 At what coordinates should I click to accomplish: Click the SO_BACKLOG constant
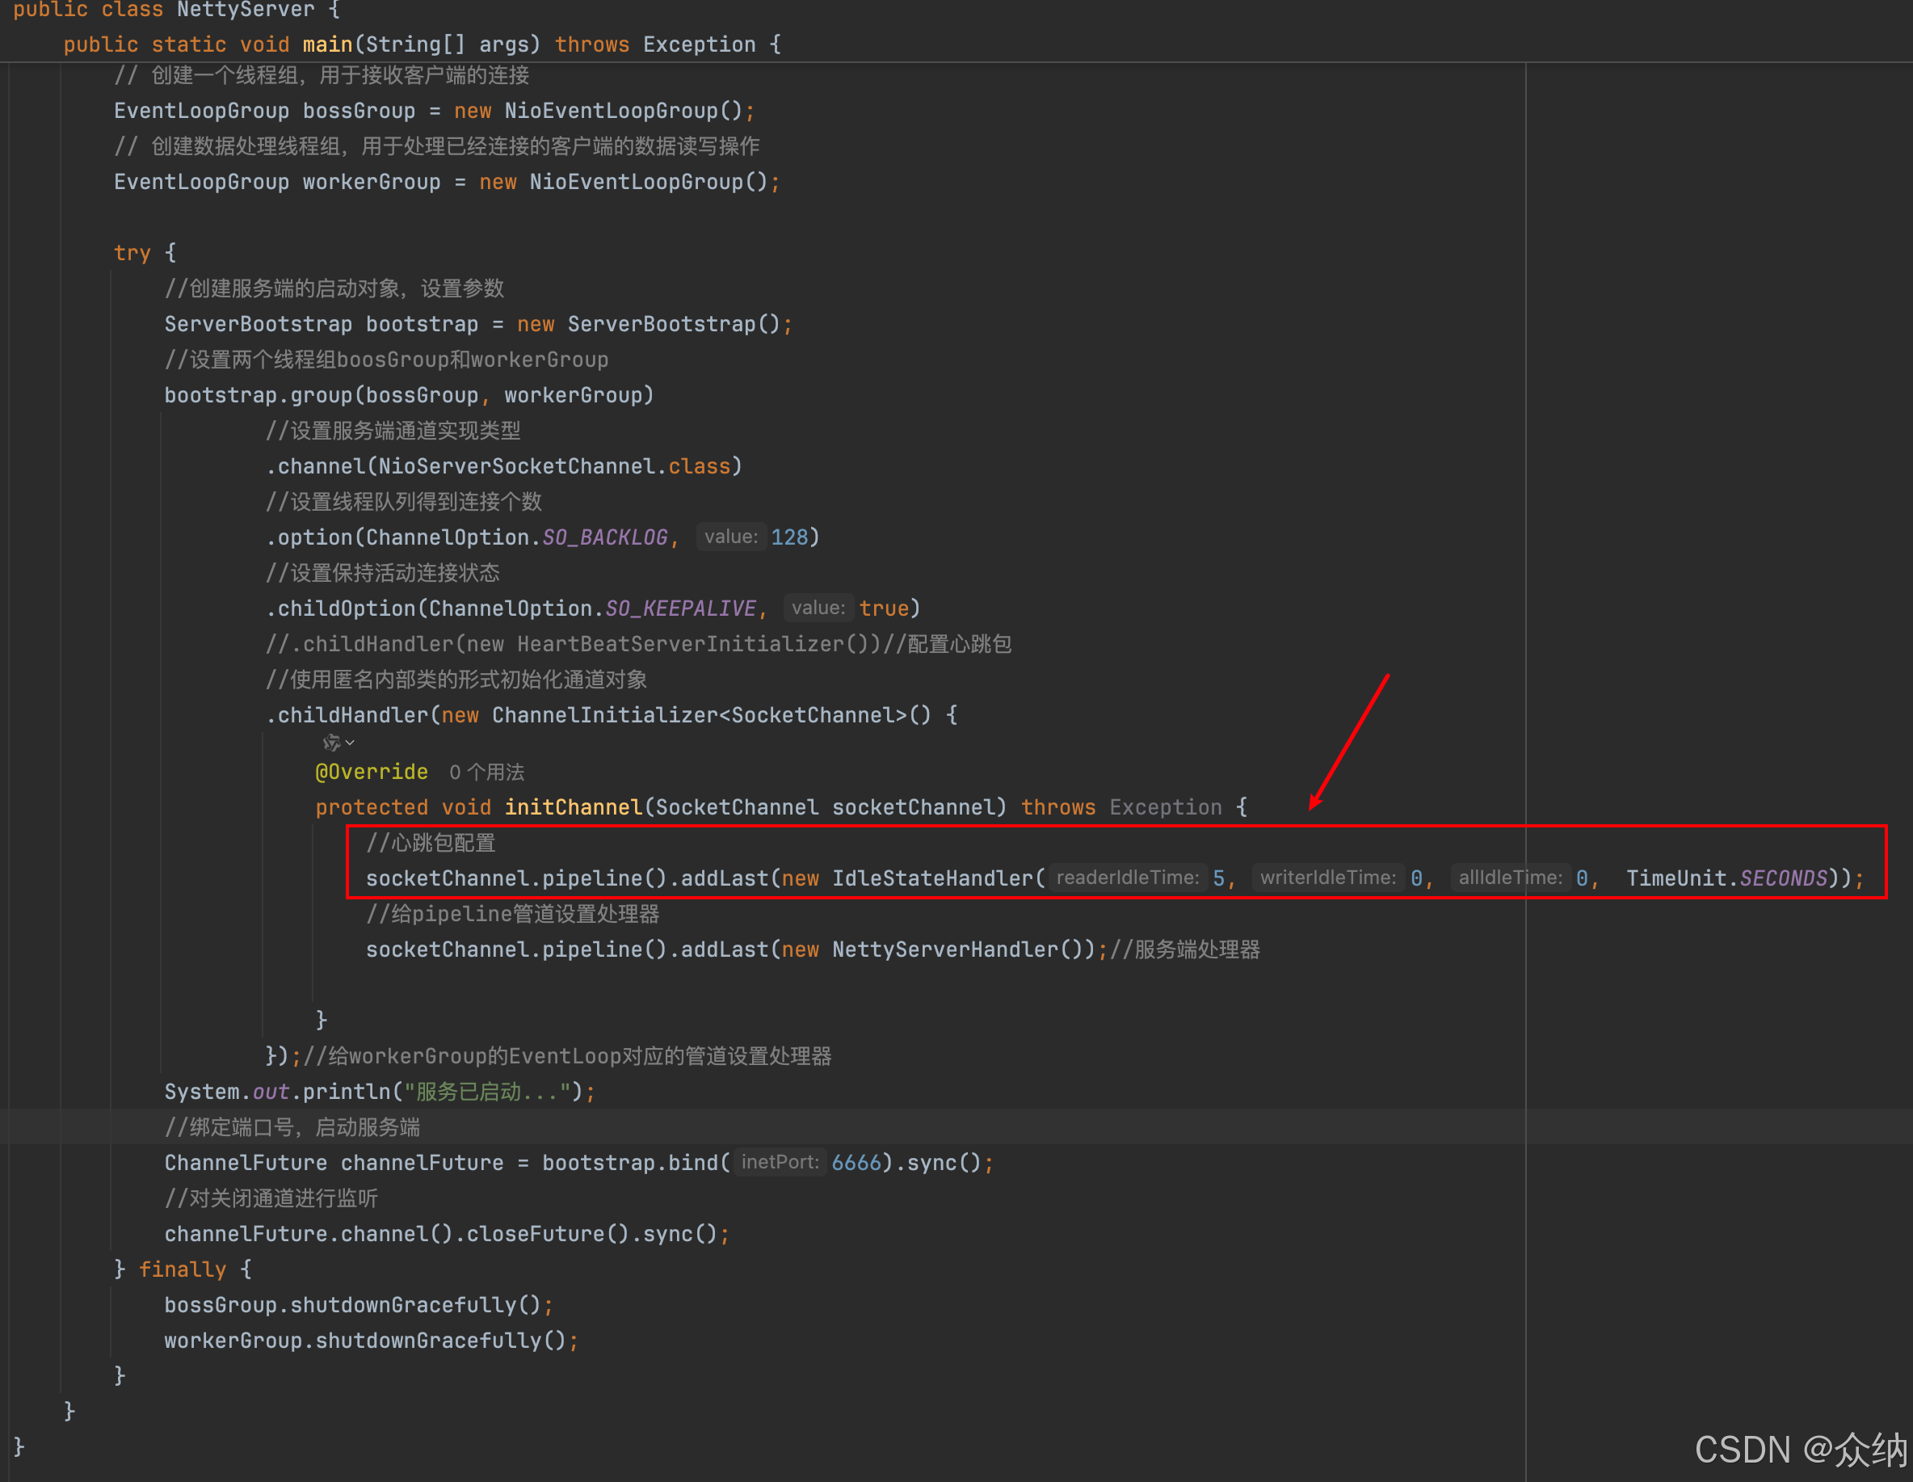(604, 537)
